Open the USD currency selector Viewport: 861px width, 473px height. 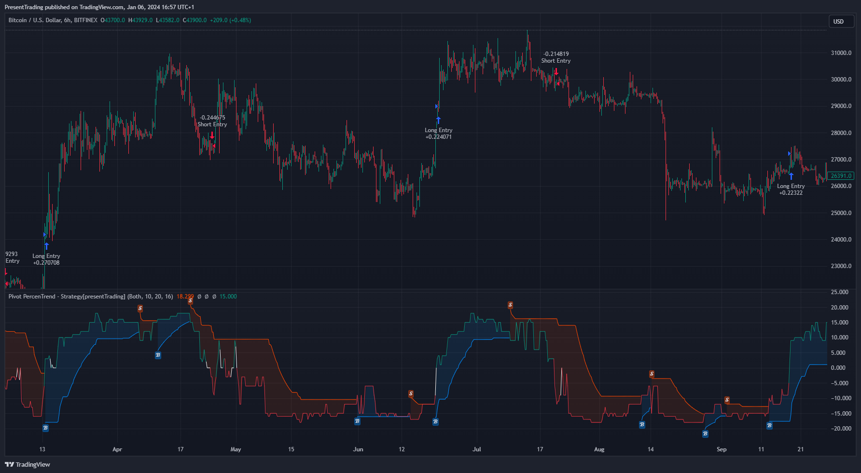pos(841,21)
